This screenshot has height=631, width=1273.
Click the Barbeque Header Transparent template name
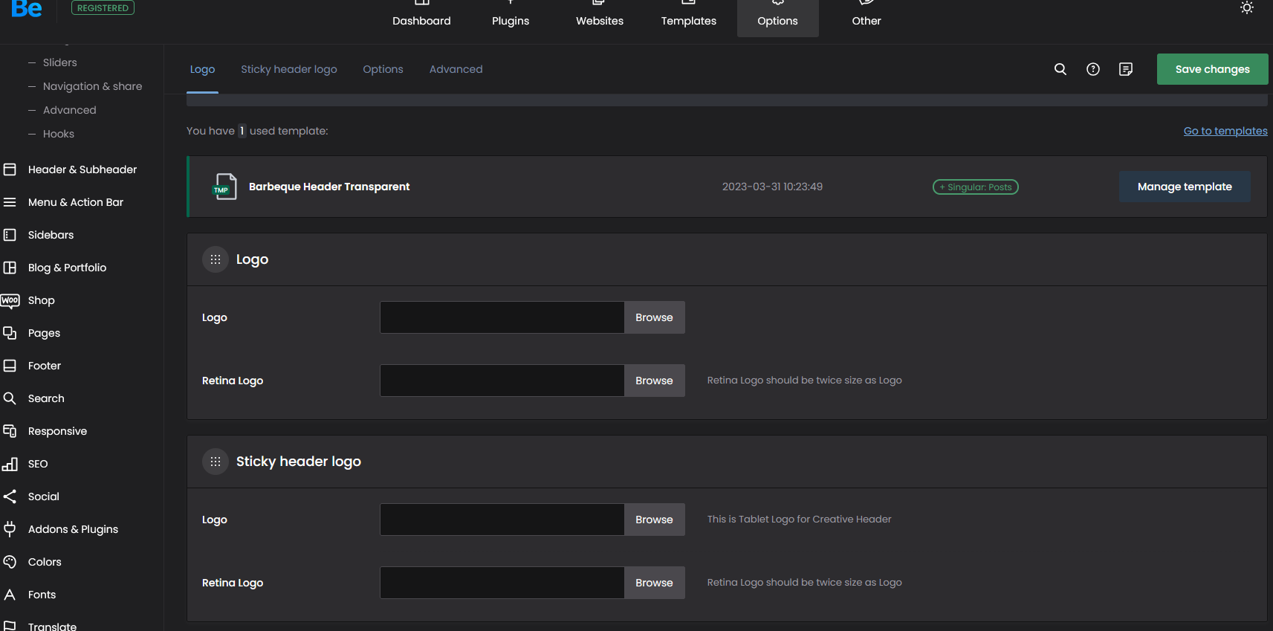click(x=329, y=187)
